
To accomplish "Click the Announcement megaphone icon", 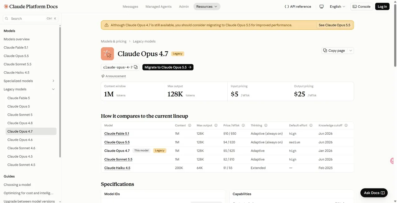I will (x=103, y=76).
